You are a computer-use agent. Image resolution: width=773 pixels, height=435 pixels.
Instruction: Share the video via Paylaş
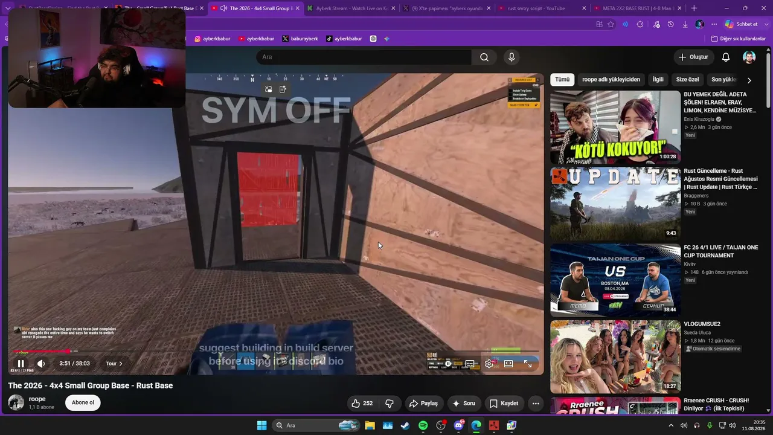pyautogui.click(x=423, y=403)
